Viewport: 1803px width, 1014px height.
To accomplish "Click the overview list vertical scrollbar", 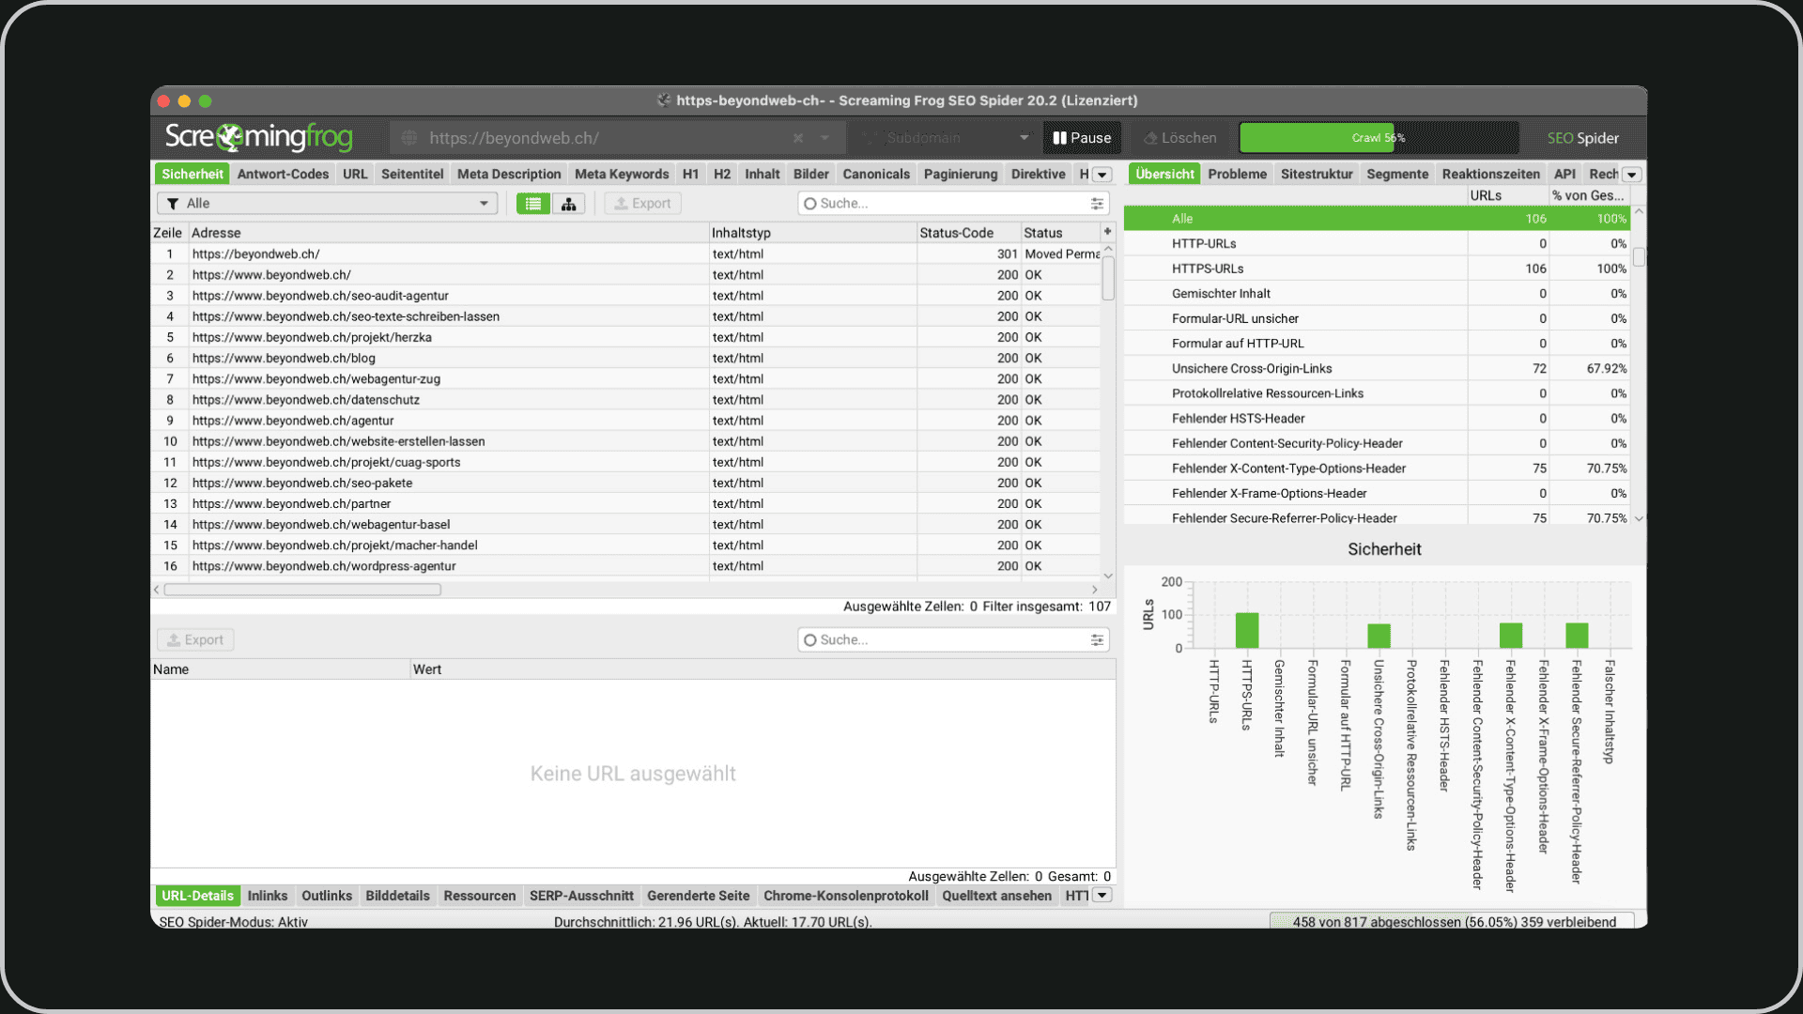I will pyautogui.click(x=1639, y=256).
